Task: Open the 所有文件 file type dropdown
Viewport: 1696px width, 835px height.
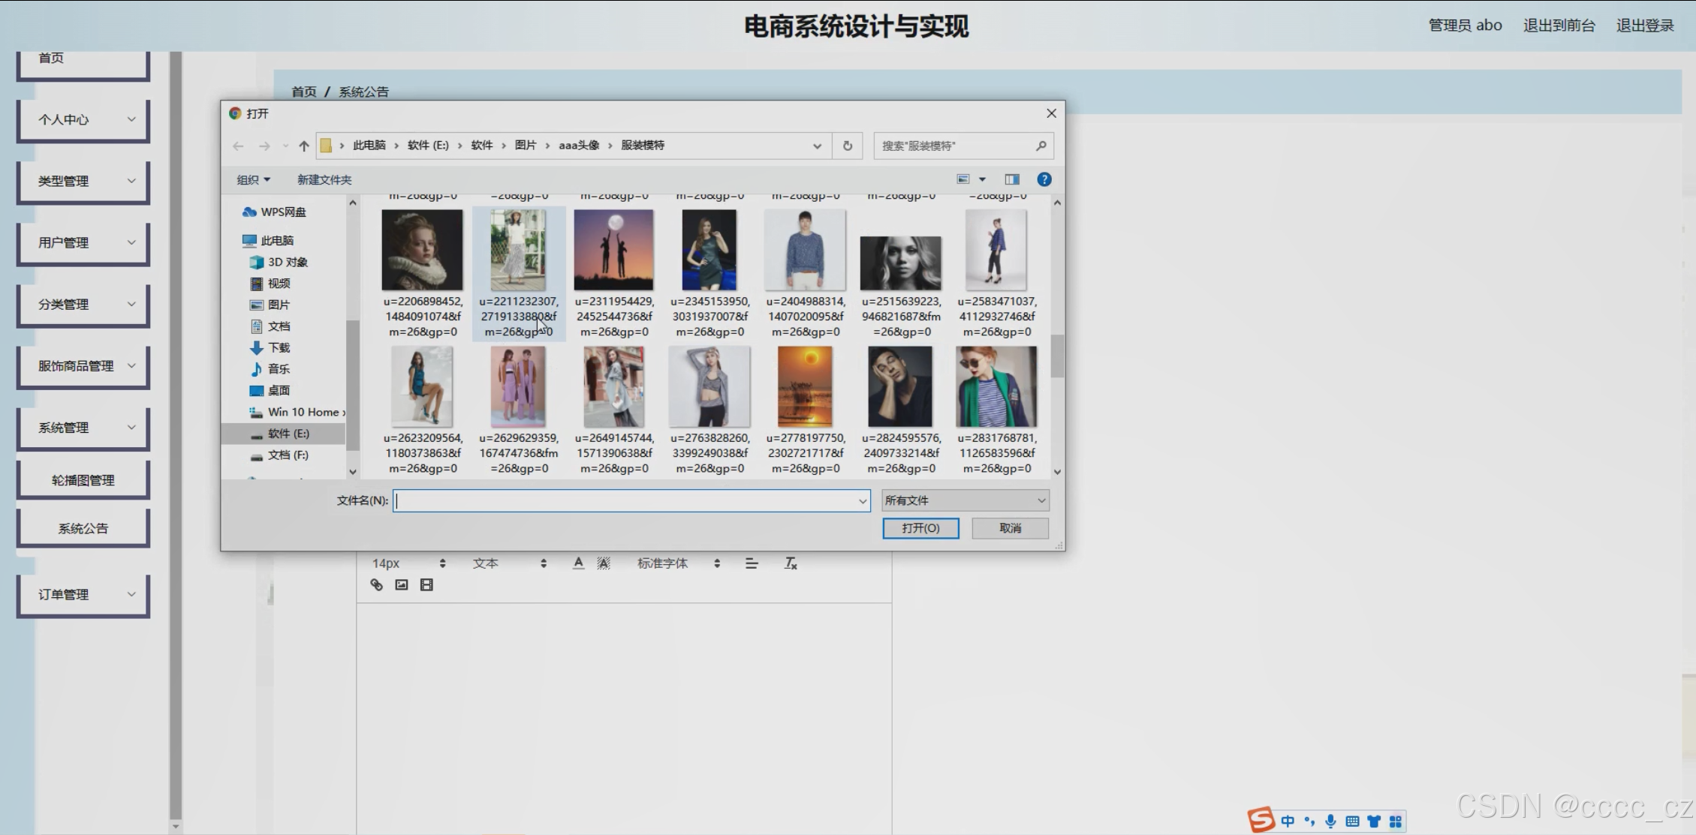Action: click(965, 500)
